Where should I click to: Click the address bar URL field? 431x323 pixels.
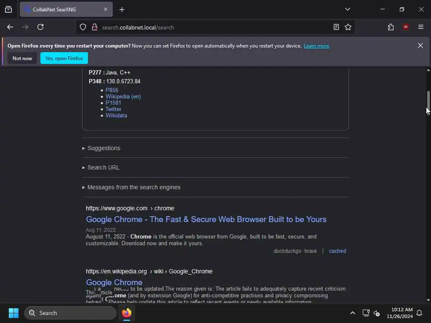pyautogui.click(x=215, y=27)
